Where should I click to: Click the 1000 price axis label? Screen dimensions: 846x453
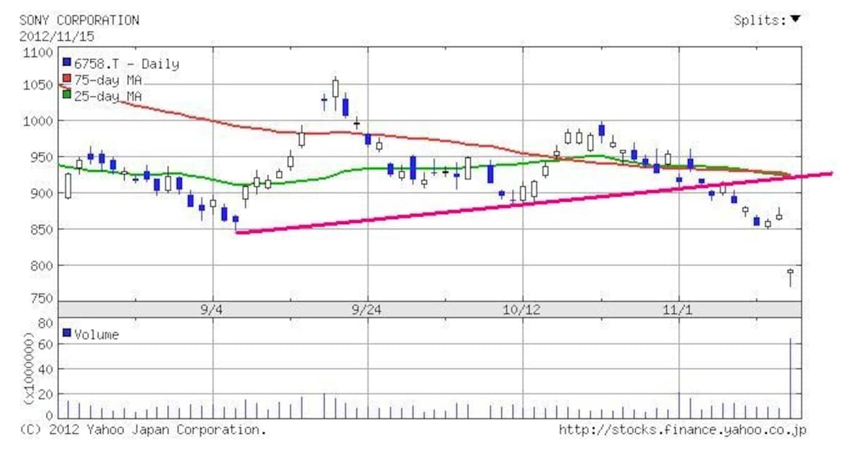click(37, 121)
